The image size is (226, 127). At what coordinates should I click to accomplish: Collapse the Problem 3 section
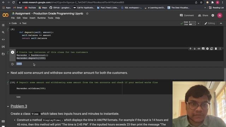8,107
